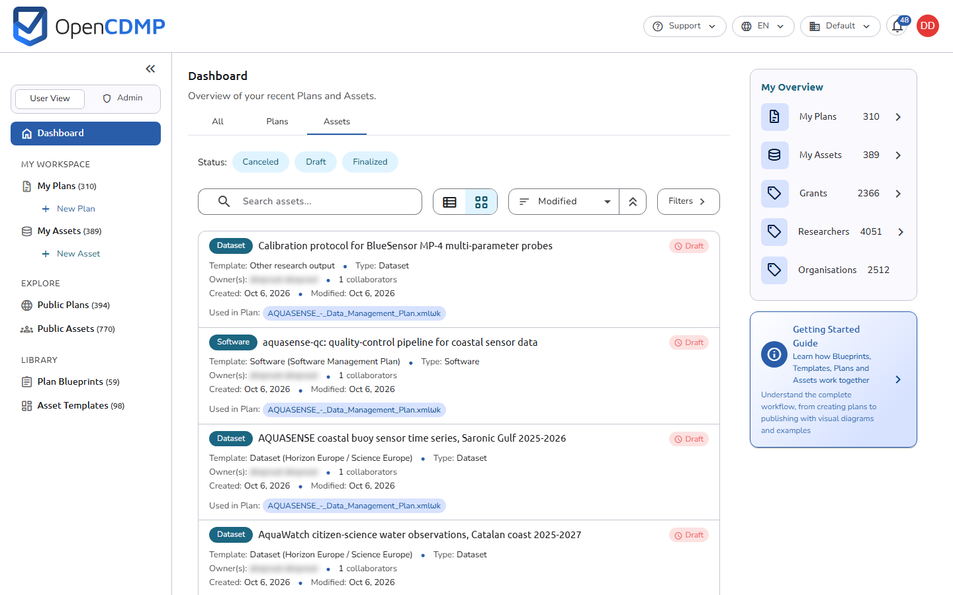Click Software badge on aquasense-qc asset

click(x=233, y=342)
